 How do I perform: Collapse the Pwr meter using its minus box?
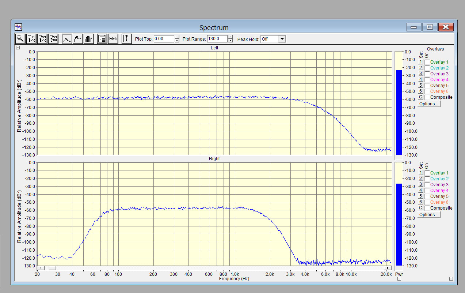click(399, 279)
